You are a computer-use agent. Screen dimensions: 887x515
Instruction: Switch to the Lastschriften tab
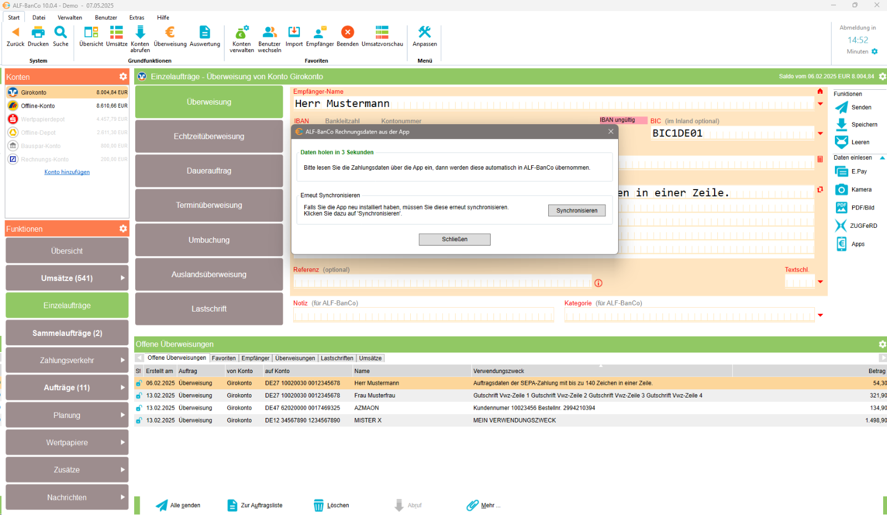(x=337, y=358)
